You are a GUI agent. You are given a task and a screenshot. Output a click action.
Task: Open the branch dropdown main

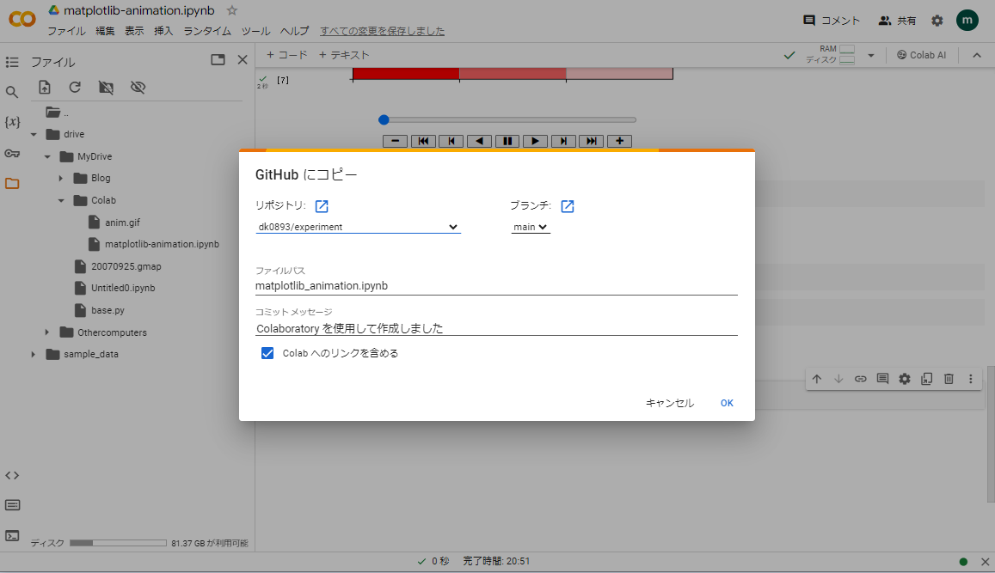click(531, 227)
